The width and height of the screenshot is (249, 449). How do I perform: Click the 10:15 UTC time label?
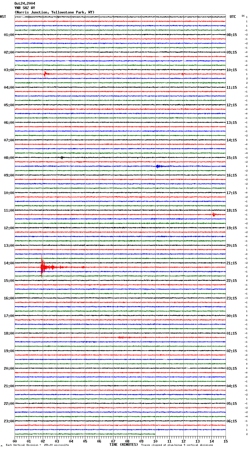pyautogui.click(x=232, y=70)
